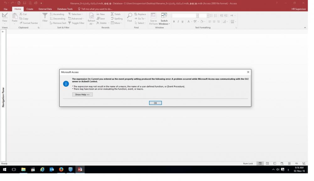Select the Format Painter tool
The width and height of the screenshot is (314, 181).
(29, 23)
